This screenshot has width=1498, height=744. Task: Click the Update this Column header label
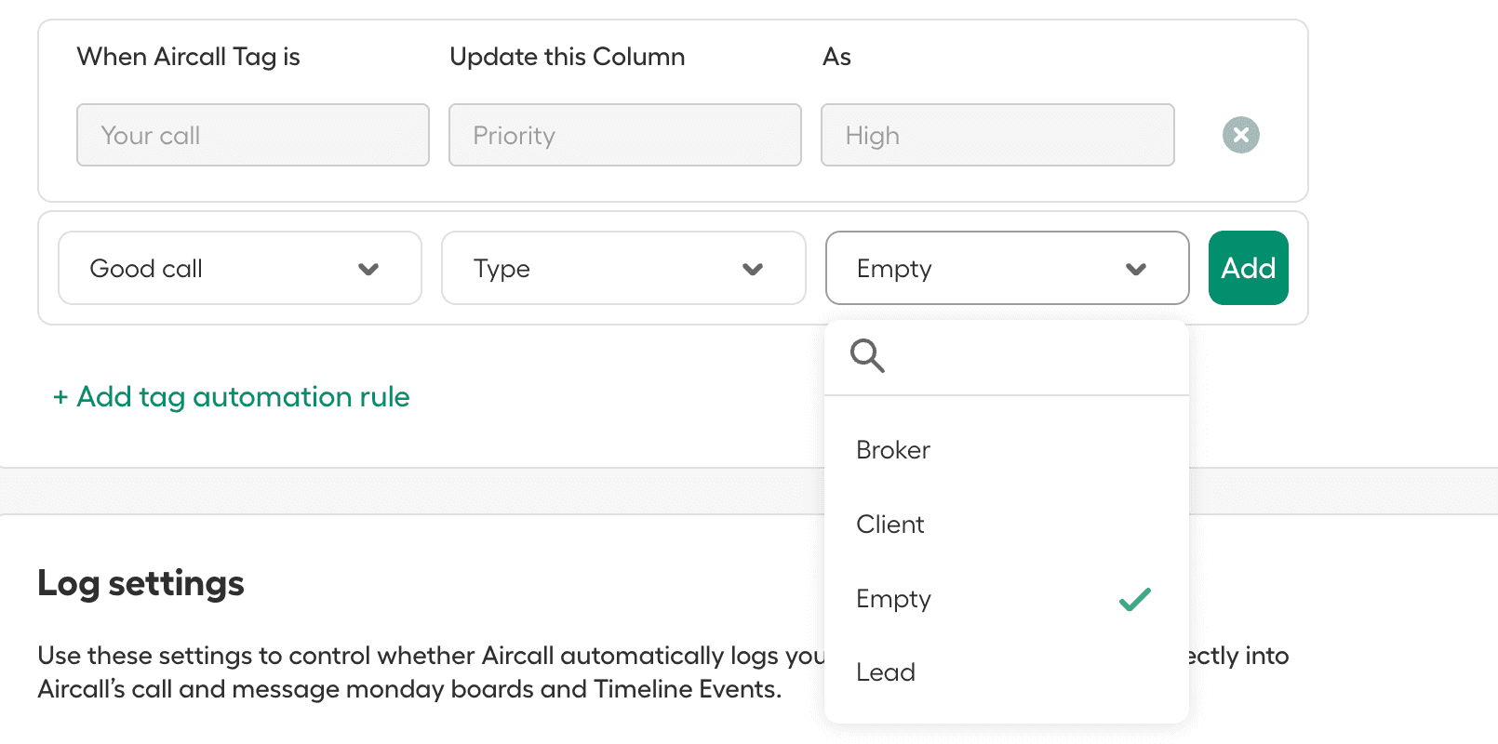(567, 57)
